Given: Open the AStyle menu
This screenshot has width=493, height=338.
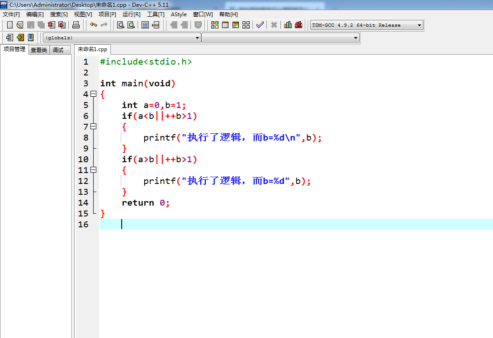Looking at the screenshot, I should coord(179,14).
